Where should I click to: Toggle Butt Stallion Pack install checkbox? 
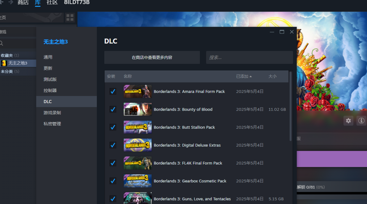pyautogui.click(x=113, y=127)
